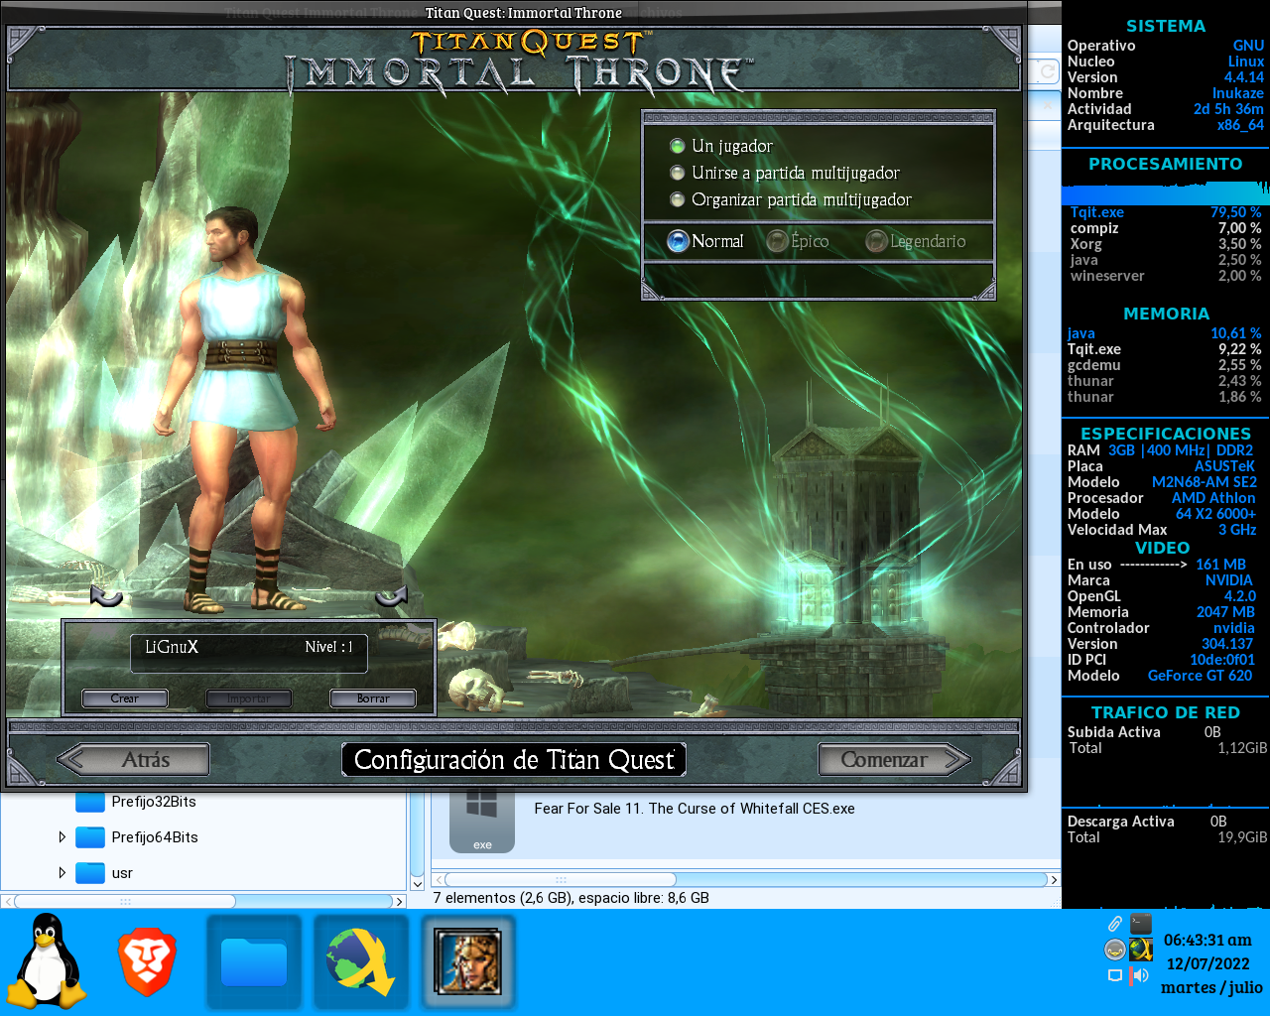Click the Borrar character button
The image size is (1270, 1016).
[x=373, y=698]
